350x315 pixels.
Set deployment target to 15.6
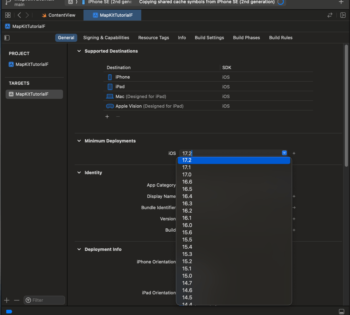click(x=234, y=233)
